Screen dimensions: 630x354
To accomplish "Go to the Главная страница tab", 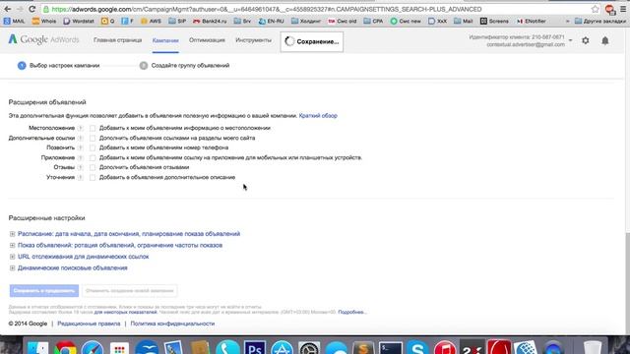I will pos(117,40).
